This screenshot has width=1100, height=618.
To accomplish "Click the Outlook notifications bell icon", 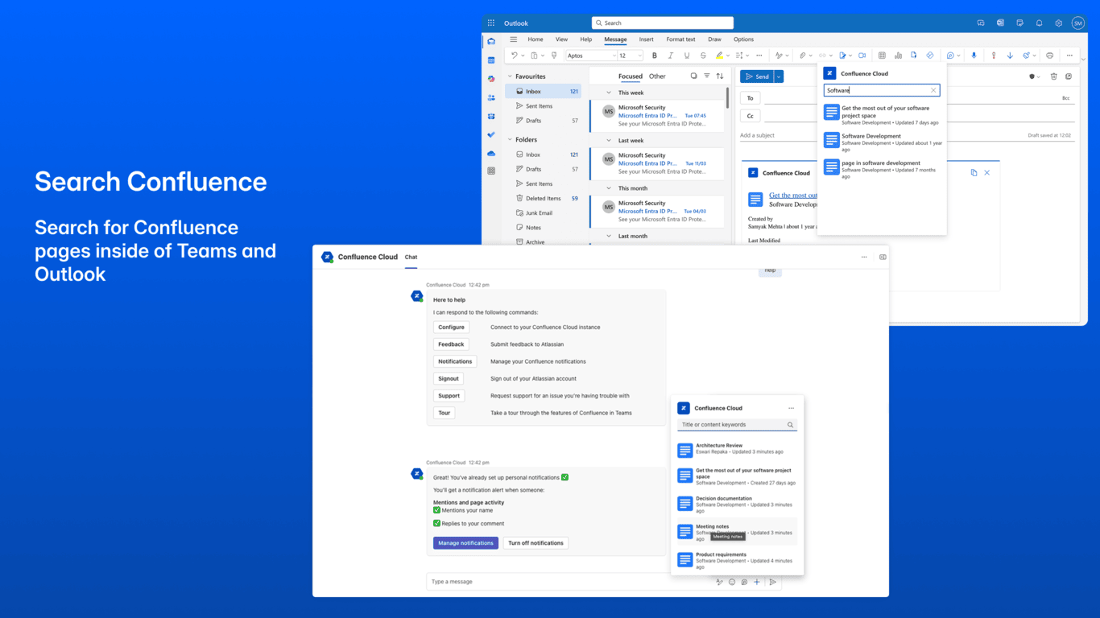I will pos(1039,23).
